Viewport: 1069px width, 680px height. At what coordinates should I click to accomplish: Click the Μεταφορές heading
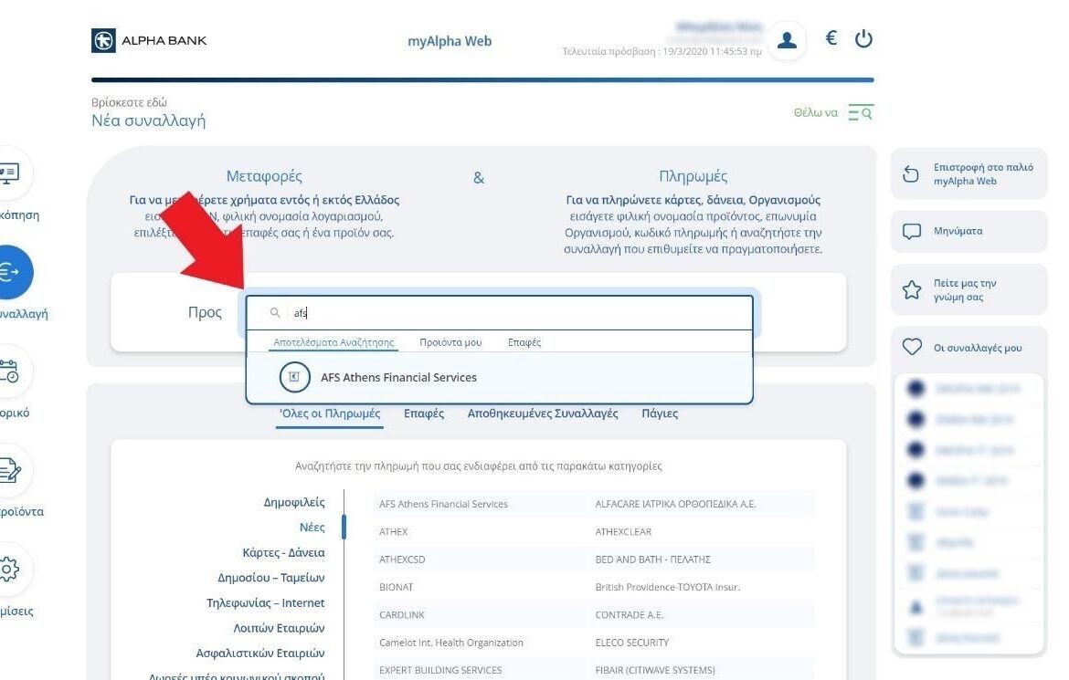click(x=264, y=176)
